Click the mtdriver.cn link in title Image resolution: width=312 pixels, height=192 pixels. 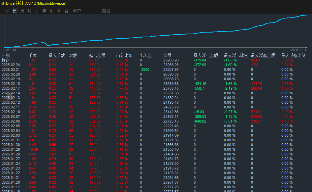tap(52, 3)
